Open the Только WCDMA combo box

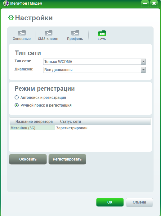click(x=95, y=62)
